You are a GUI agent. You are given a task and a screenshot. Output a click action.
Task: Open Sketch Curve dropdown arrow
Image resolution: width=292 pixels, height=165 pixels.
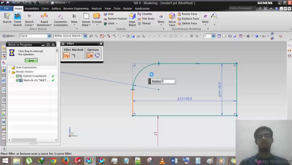(x=33, y=25)
